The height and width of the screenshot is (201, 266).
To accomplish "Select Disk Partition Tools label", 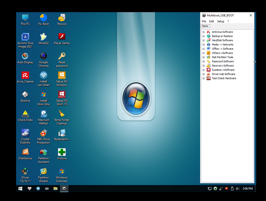I will click(x=223, y=57).
